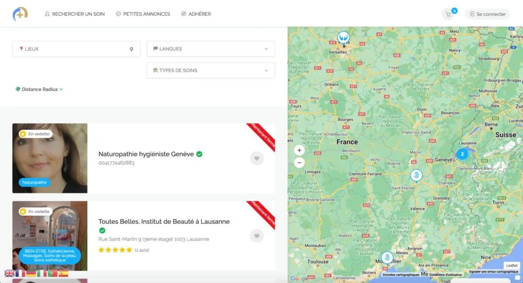The width and height of the screenshot is (523, 283).
Task: Click the map zoom in button
Action: [299, 150]
